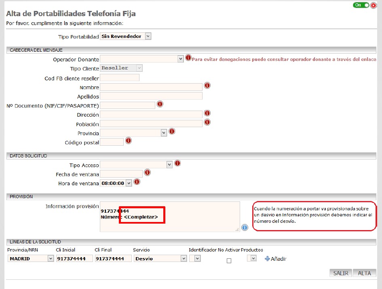Click the info icon beside Tipo Acceso dropdown
Image resolution: width=382 pixels, height=289 pixels.
click(x=177, y=163)
